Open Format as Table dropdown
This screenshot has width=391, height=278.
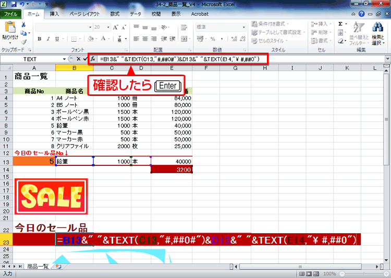coord(278,32)
